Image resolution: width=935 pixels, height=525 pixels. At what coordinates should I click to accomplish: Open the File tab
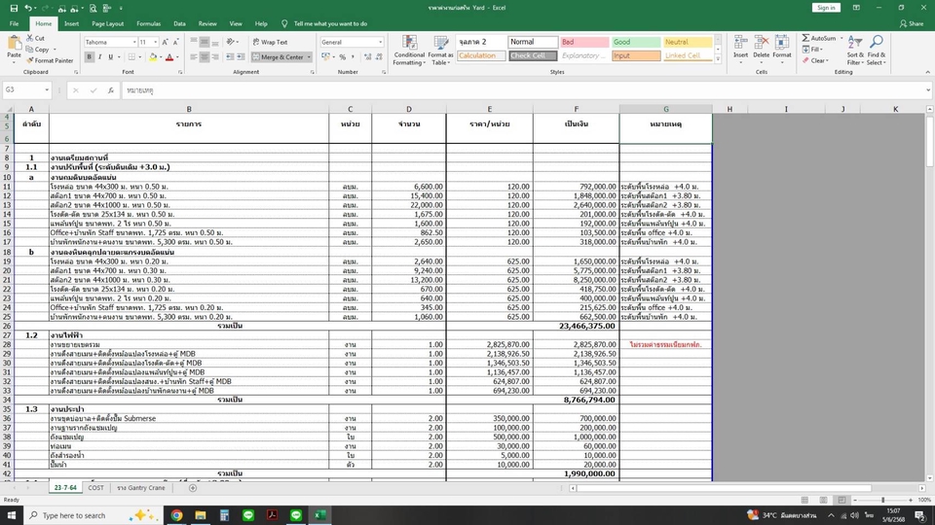click(15, 23)
